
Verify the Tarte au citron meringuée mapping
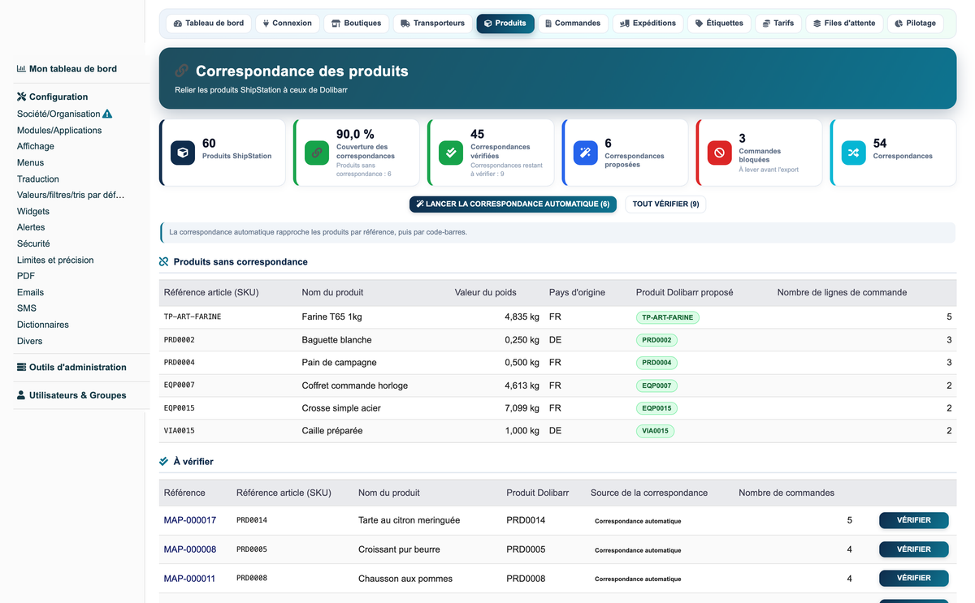click(913, 520)
